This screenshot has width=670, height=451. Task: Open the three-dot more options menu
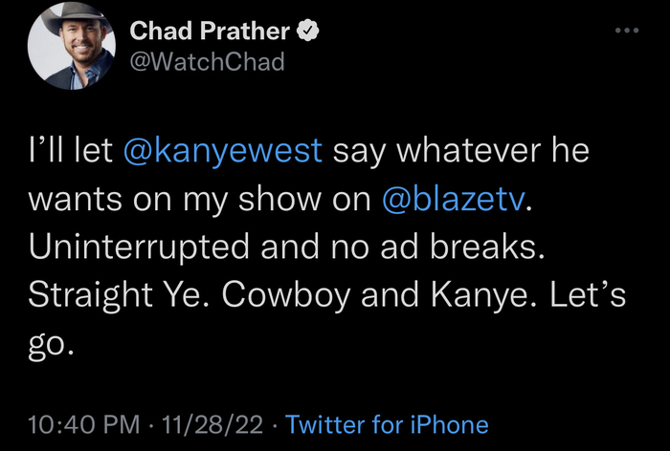point(627,30)
